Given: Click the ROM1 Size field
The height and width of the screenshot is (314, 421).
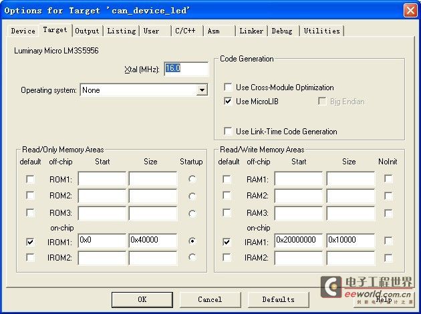Looking at the screenshot, I should point(153,178).
